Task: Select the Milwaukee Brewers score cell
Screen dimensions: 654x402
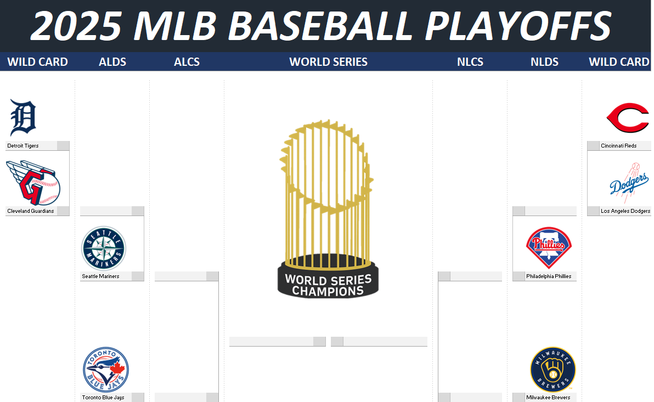Action: tap(518, 398)
